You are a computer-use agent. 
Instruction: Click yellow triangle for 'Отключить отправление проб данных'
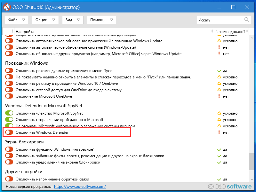pyautogui.click(x=219, y=119)
